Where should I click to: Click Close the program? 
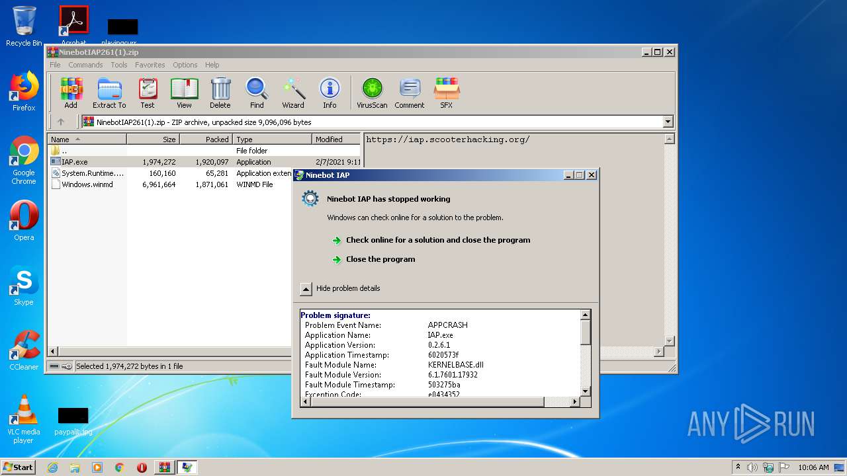pyautogui.click(x=380, y=259)
